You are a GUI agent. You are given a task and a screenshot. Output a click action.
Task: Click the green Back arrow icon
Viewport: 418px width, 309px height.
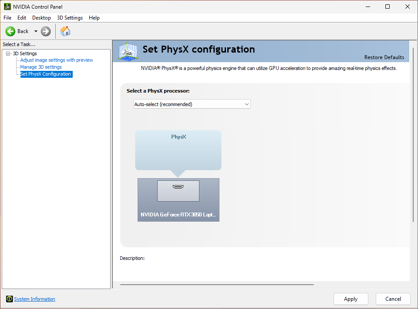click(x=10, y=31)
